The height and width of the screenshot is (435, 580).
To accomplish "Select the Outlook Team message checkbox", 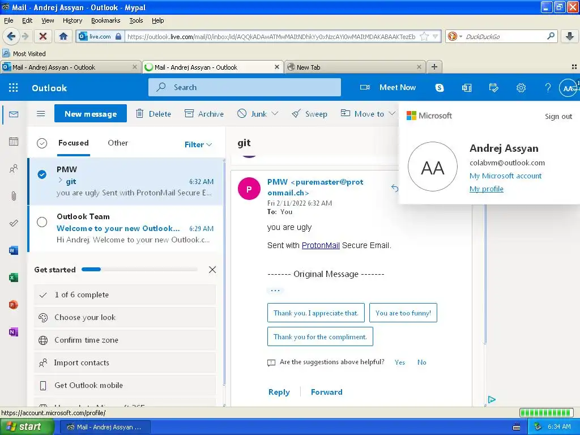I will pyautogui.click(x=42, y=222).
